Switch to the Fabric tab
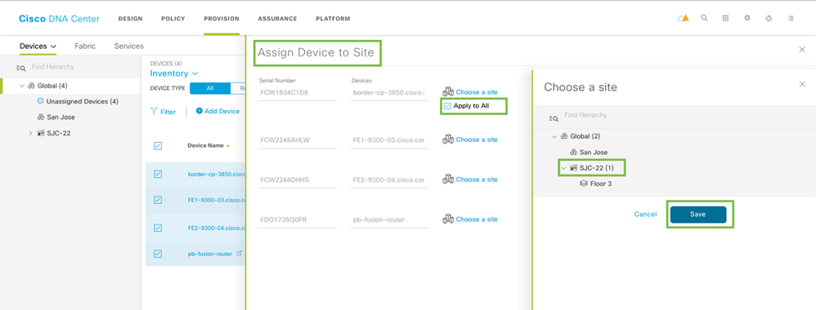Screen dimensions: 816x310 point(85,46)
